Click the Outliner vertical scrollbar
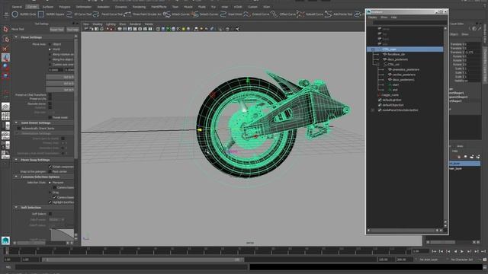488x274 pixels. (445, 127)
